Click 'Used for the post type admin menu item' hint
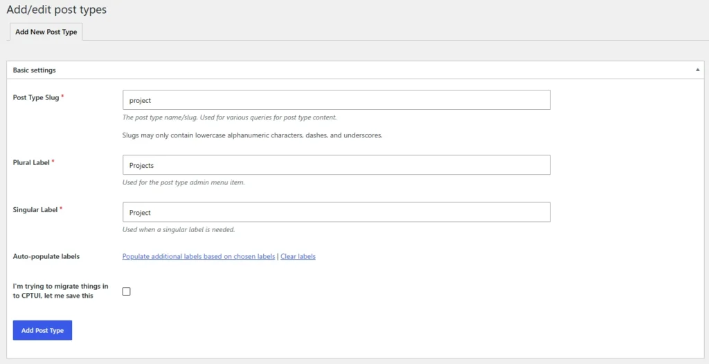The width and height of the screenshot is (709, 364). coord(183,182)
